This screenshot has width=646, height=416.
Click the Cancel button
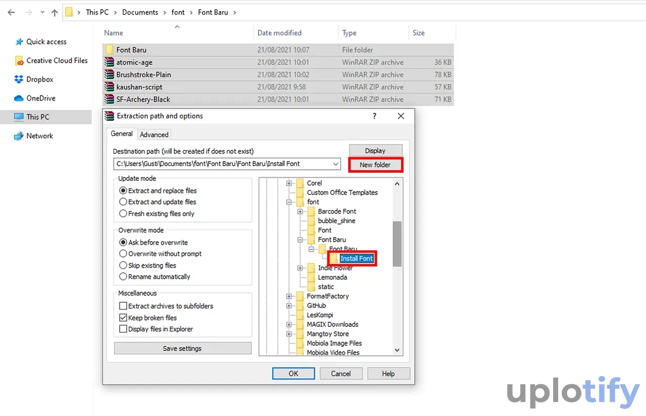tap(341, 374)
